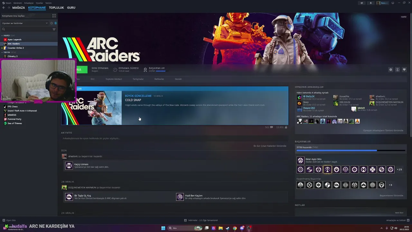Click the clock recent-activity filter icon
The width and height of the screenshot is (412, 232).
[51, 23]
